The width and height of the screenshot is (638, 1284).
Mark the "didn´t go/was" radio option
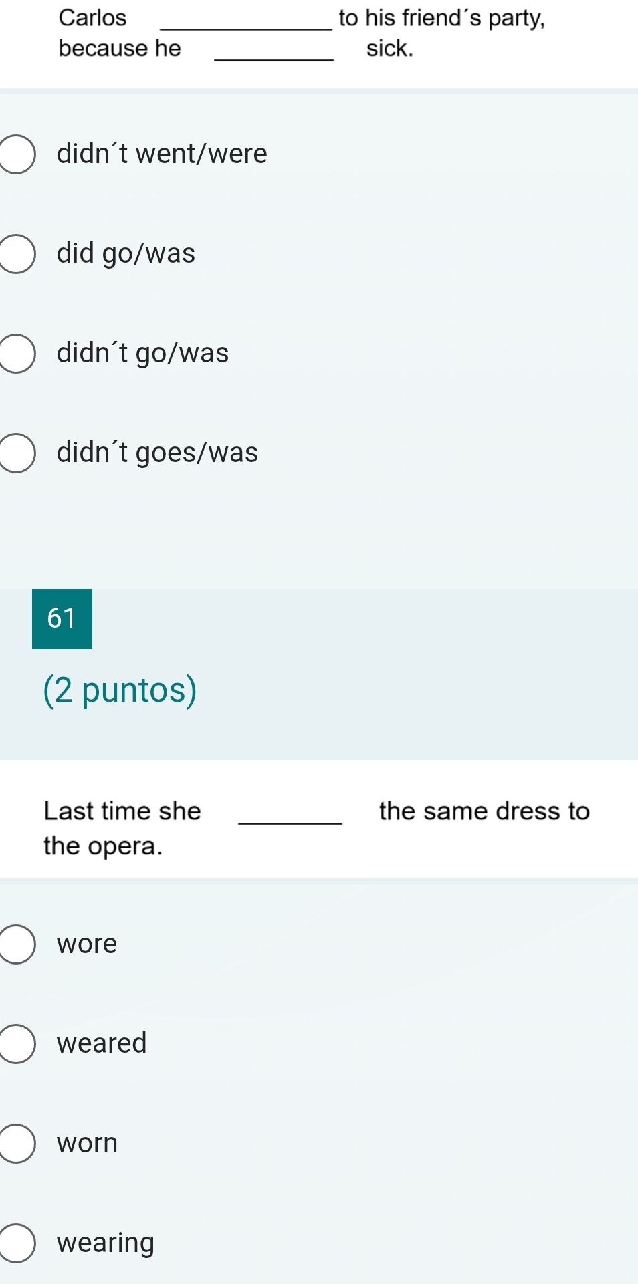coord(17,354)
